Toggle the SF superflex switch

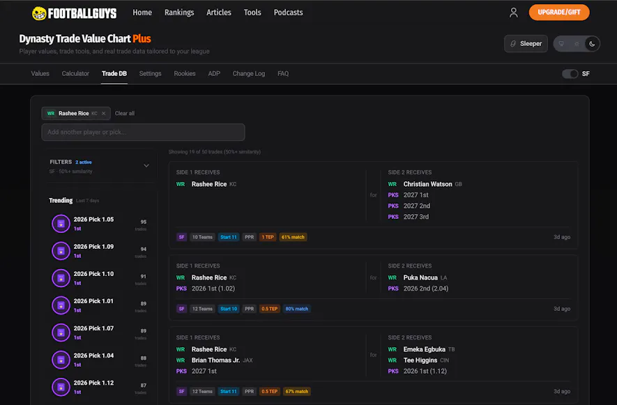570,74
